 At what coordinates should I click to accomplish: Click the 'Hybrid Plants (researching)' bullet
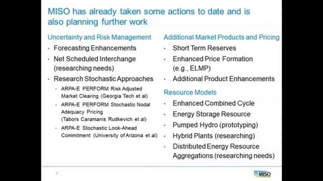(x=214, y=136)
